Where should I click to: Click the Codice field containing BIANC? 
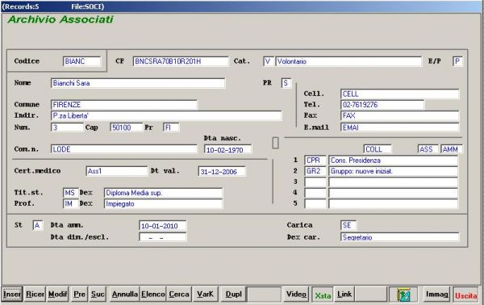pyautogui.click(x=82, y=61)
